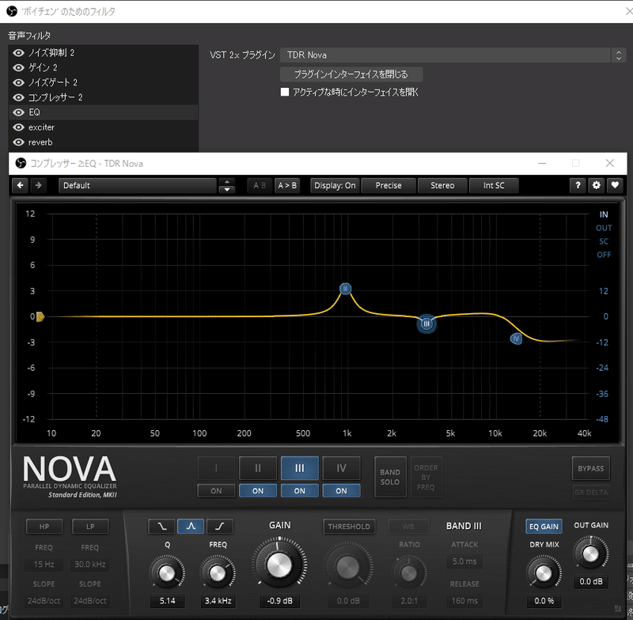Enable アクティブな時にインターフェイスを開く checkbox

click(285, 92)
